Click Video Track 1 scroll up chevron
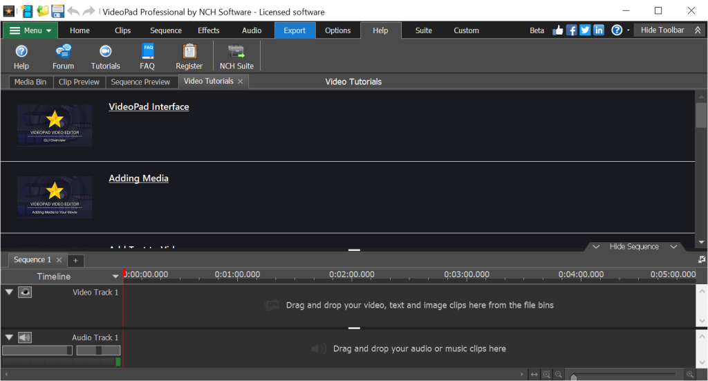 pyautogui.click(x=702, y=291)
